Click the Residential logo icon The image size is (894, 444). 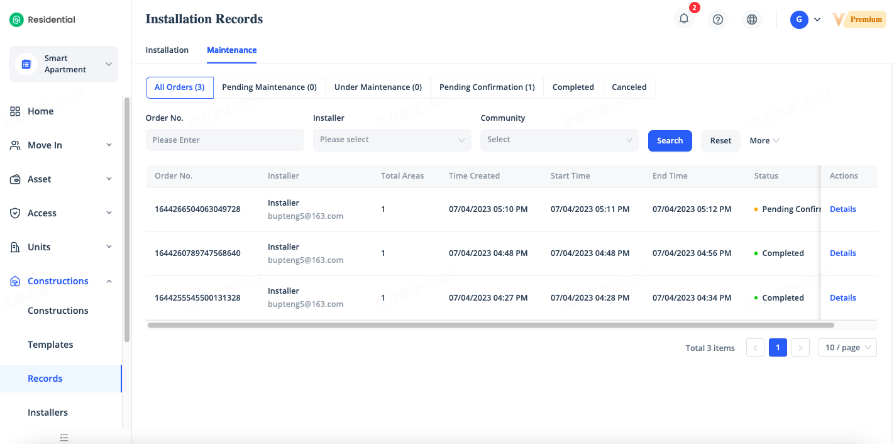click(x=16, y=19)
